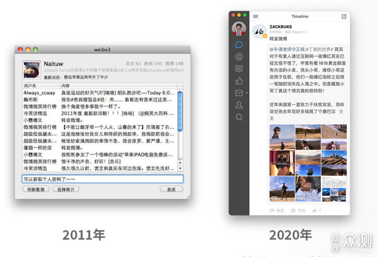Click the Timeline title text
Viewport: 377px width, 257px height.
(300, 16)
